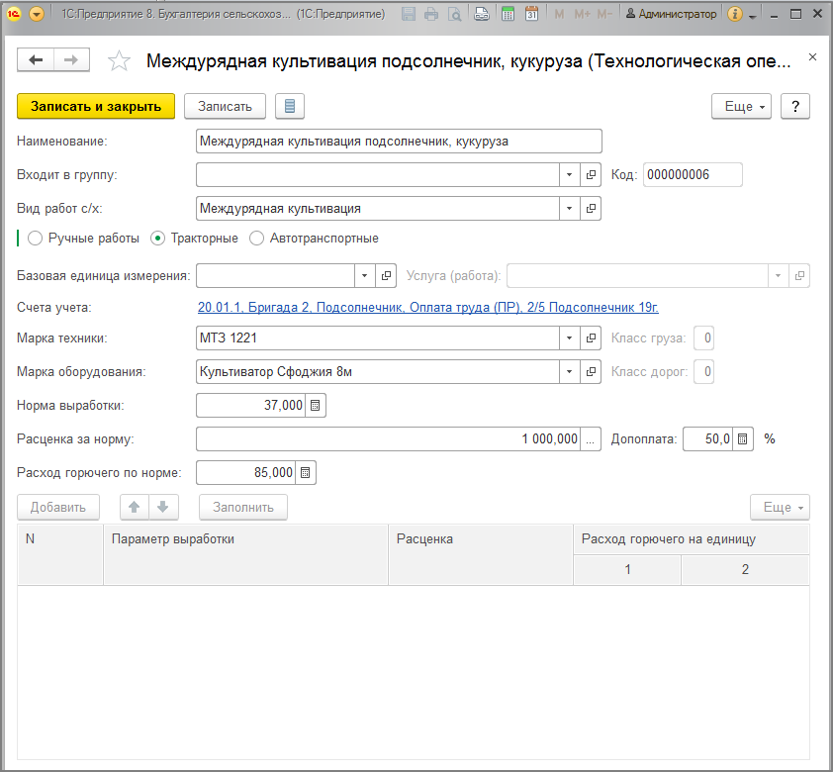Screen dimensions: 833x772
Task: Open the calculator icon in title bar
Action: [x=508, y=14]
